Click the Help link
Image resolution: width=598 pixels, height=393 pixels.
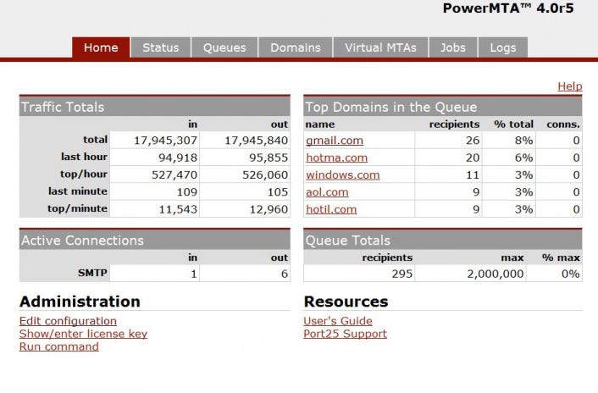(x=570, y=86)
